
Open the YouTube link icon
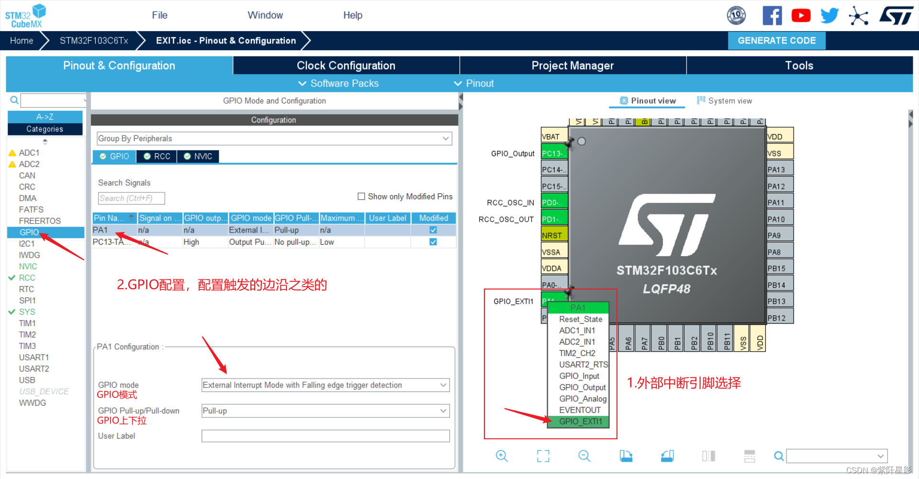pyautogui.click(x=801, y=15)
